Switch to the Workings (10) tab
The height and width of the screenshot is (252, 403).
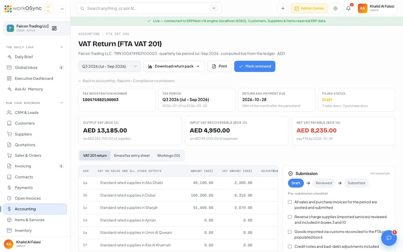pos(168,156)
